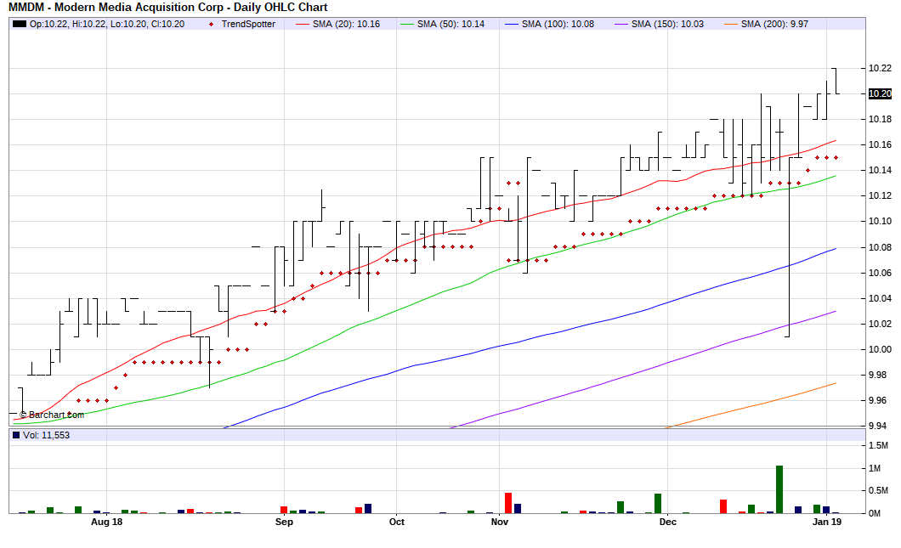The width and height of the screenshot is (901, 548).
Task: Click the 10.14 price axis label
Action: (x=879, y=170)
